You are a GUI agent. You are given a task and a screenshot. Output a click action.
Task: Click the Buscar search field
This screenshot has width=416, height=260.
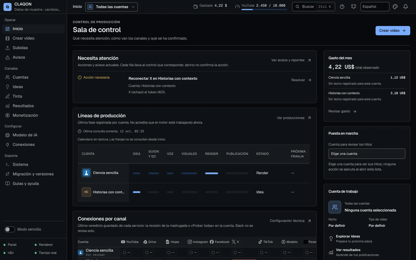click(313, 7)
